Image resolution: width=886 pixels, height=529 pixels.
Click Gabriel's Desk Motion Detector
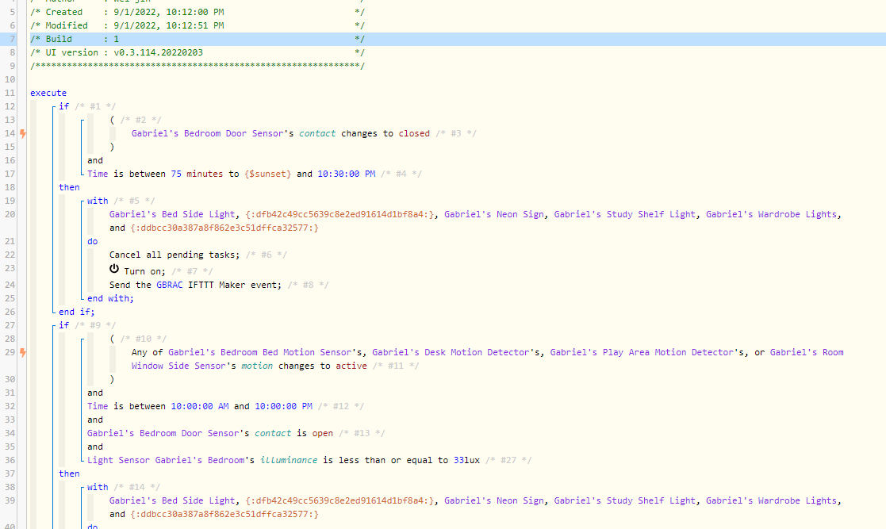pos(451,353)
